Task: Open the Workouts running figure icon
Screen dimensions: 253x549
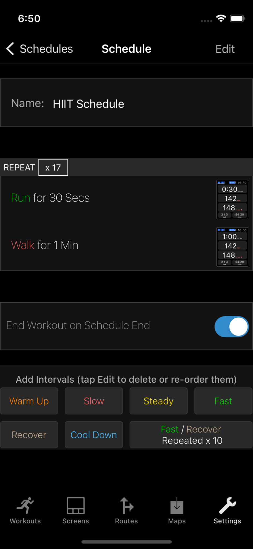Action: coord(25,505)
